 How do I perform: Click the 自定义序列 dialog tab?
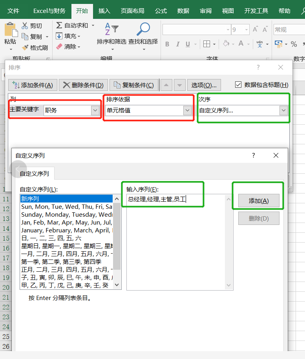[35, 173]
